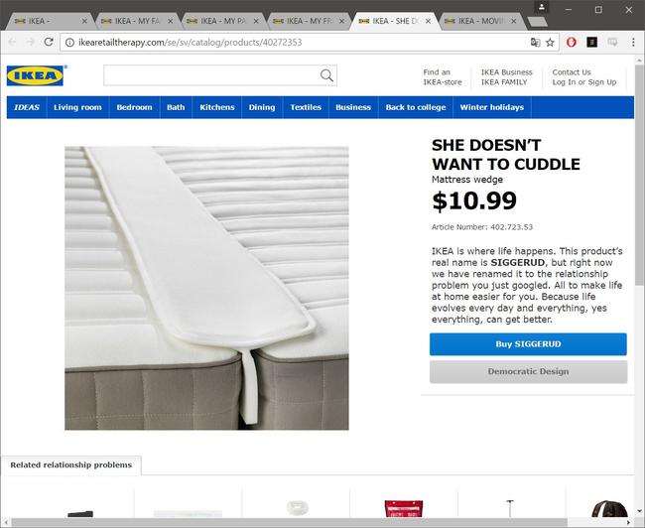The image size is (645, 528).
Task: Bookmark this page with star icon
Action: pyautogui.click(x=550, y=43)
